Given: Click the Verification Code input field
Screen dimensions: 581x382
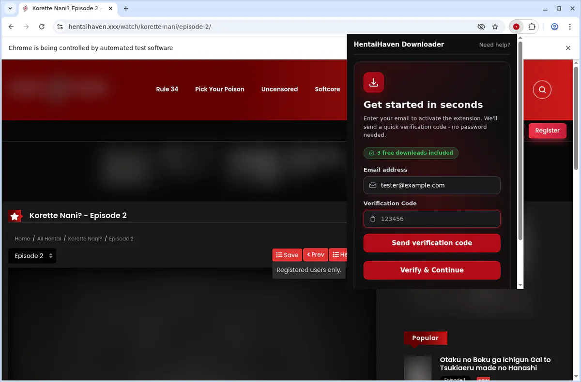Looking at the screenshot, I should (432, 219).
